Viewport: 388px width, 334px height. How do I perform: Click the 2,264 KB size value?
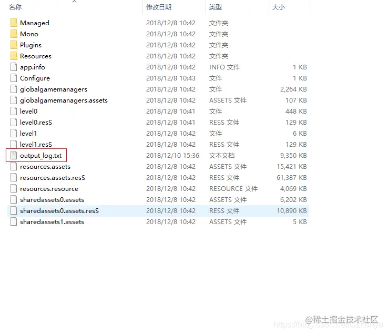click(x=293, y=89)
